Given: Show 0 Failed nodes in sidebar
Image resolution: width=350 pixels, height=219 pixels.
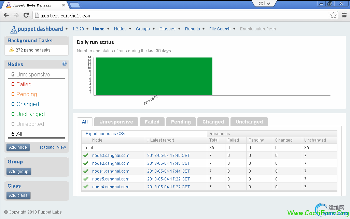Looking at the screenshot, I should 21,84.
